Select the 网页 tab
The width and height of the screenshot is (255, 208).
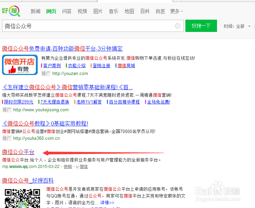pyautogui.click(x=51, y=11)
